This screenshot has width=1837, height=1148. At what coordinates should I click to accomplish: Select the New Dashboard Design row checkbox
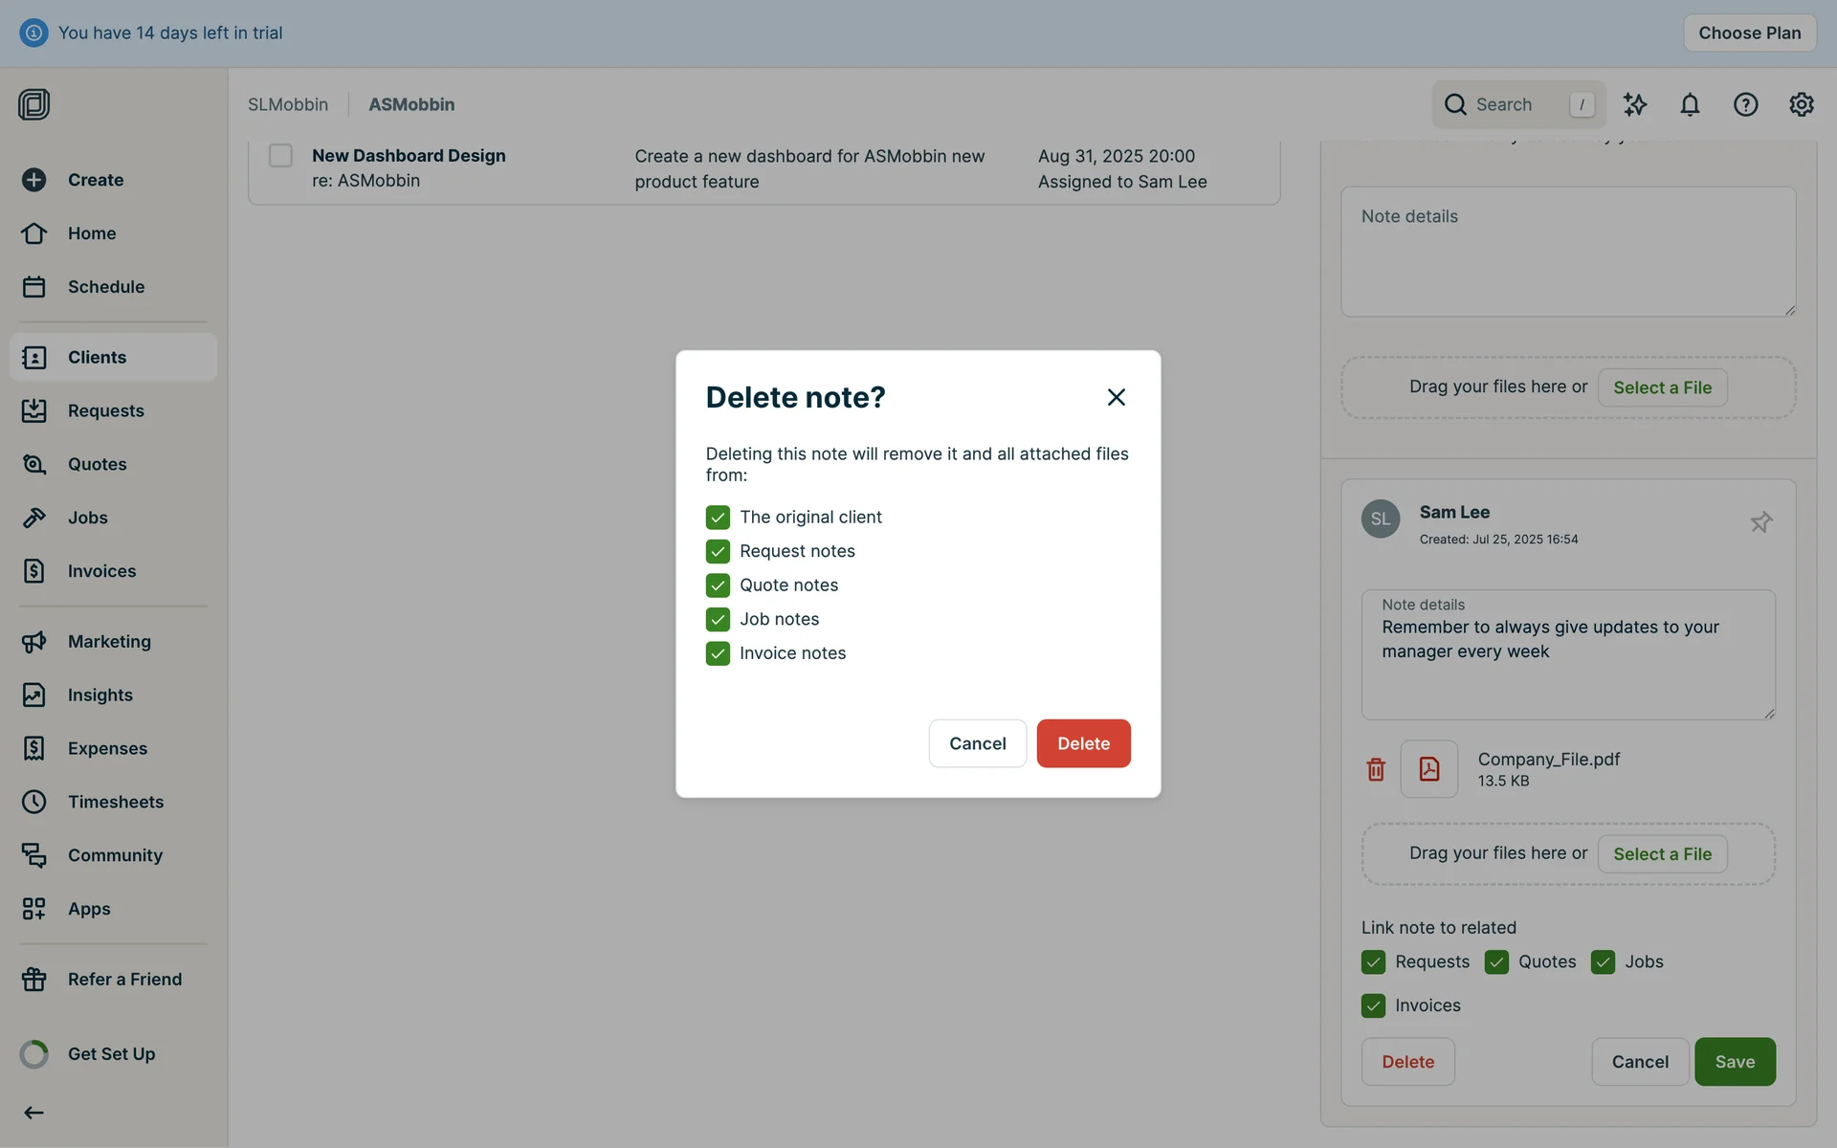280,156
